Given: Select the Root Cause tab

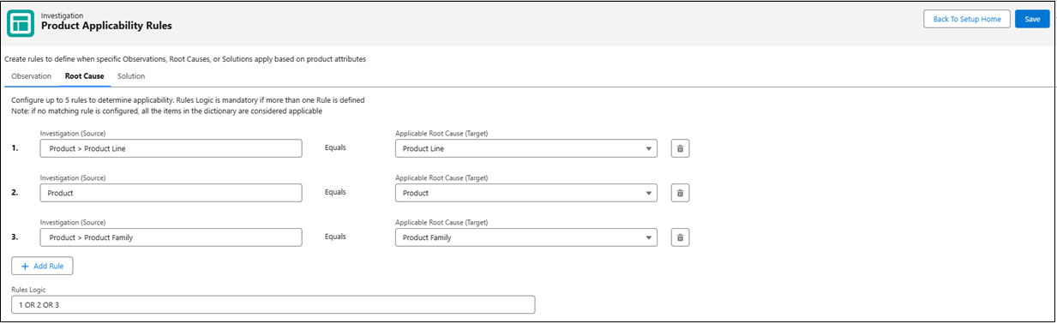Looking at the screenshot, I should tap(85, 76).
